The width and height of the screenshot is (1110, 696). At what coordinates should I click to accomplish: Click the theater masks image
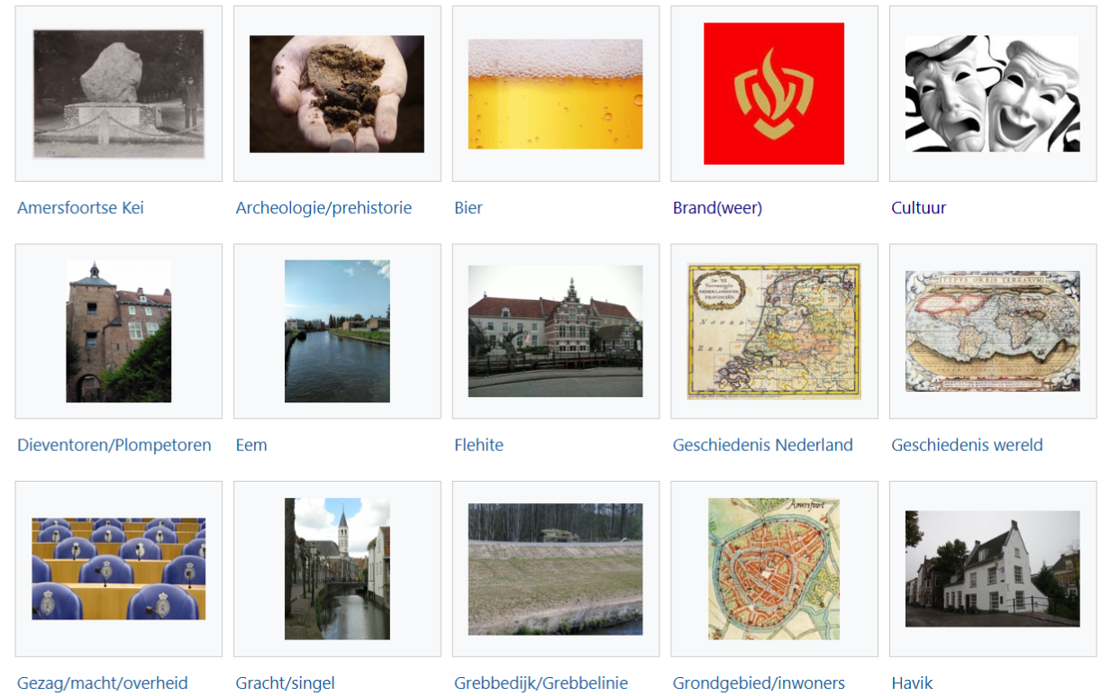[x=992, y=94]
